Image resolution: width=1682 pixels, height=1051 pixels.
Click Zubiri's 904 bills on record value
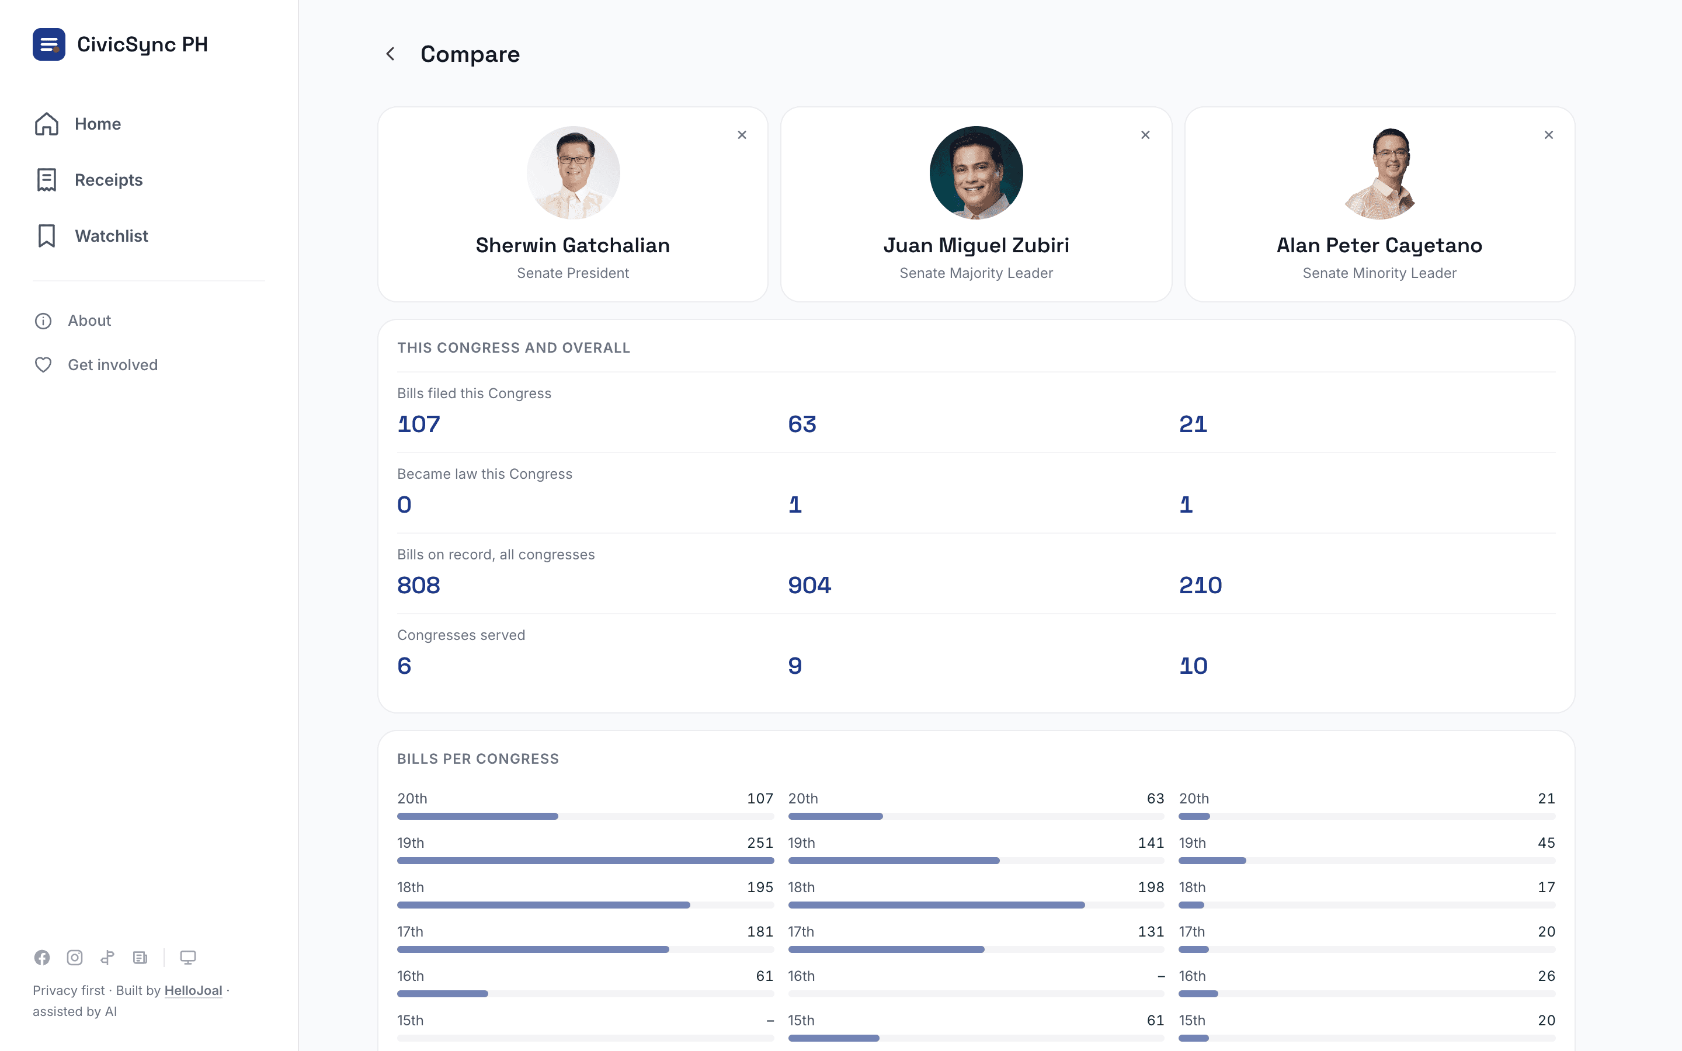coord(809,585)
